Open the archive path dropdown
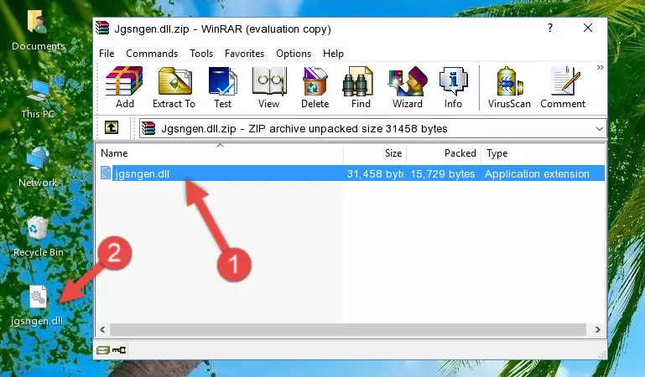 click(x=600, y=128)
